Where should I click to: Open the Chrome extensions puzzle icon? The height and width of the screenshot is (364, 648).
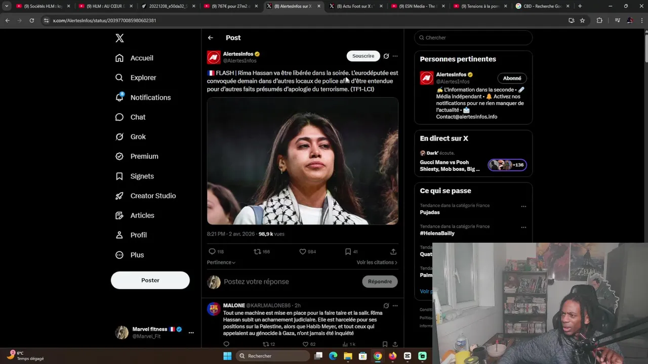[599, 20]
